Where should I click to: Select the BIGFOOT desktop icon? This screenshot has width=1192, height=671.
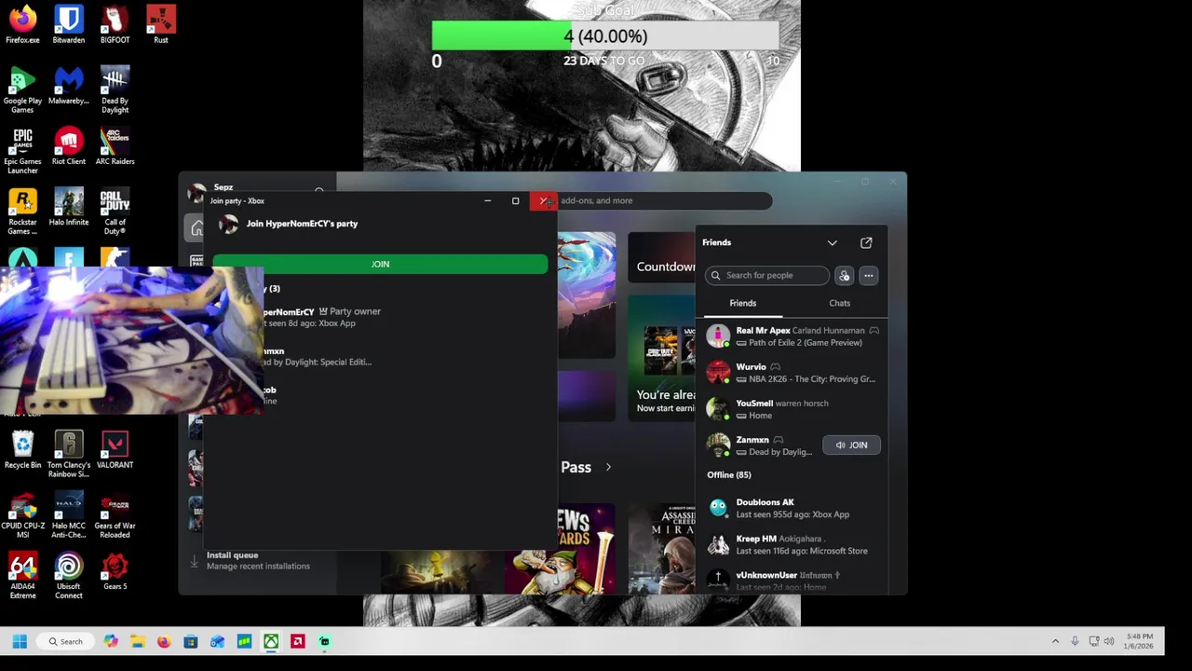point(115,25)
